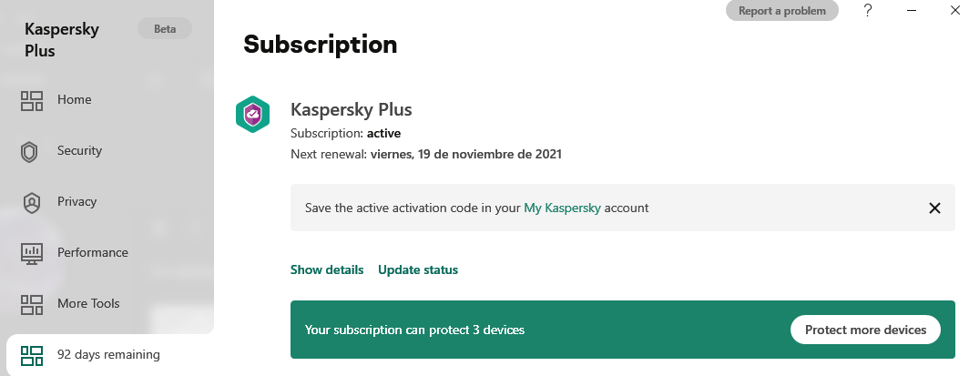This screenshot has width=969, height=376.
Task: Click the Home dashboard icon in sidebar
Action: (x=32, y=100)
